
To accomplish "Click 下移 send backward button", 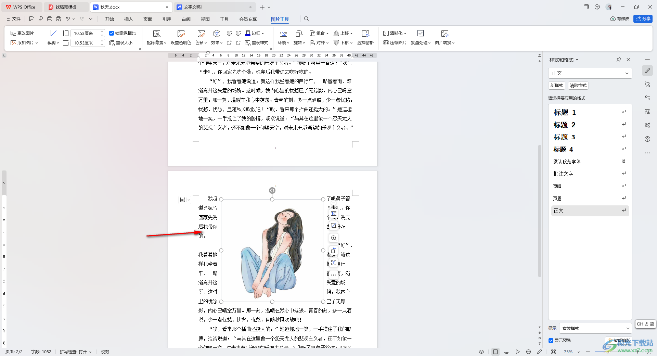I will pos(343,43).
